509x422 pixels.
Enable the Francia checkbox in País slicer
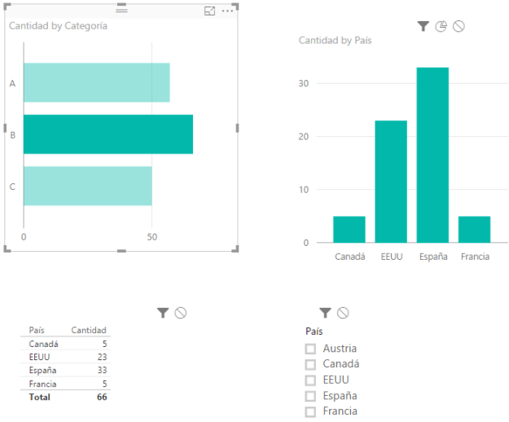[x=310, y=411]
